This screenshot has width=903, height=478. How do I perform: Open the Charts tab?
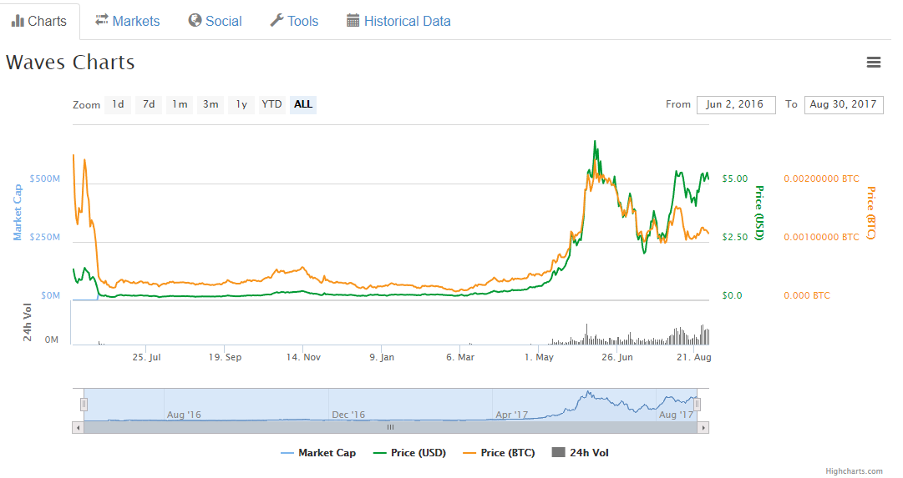39,22
